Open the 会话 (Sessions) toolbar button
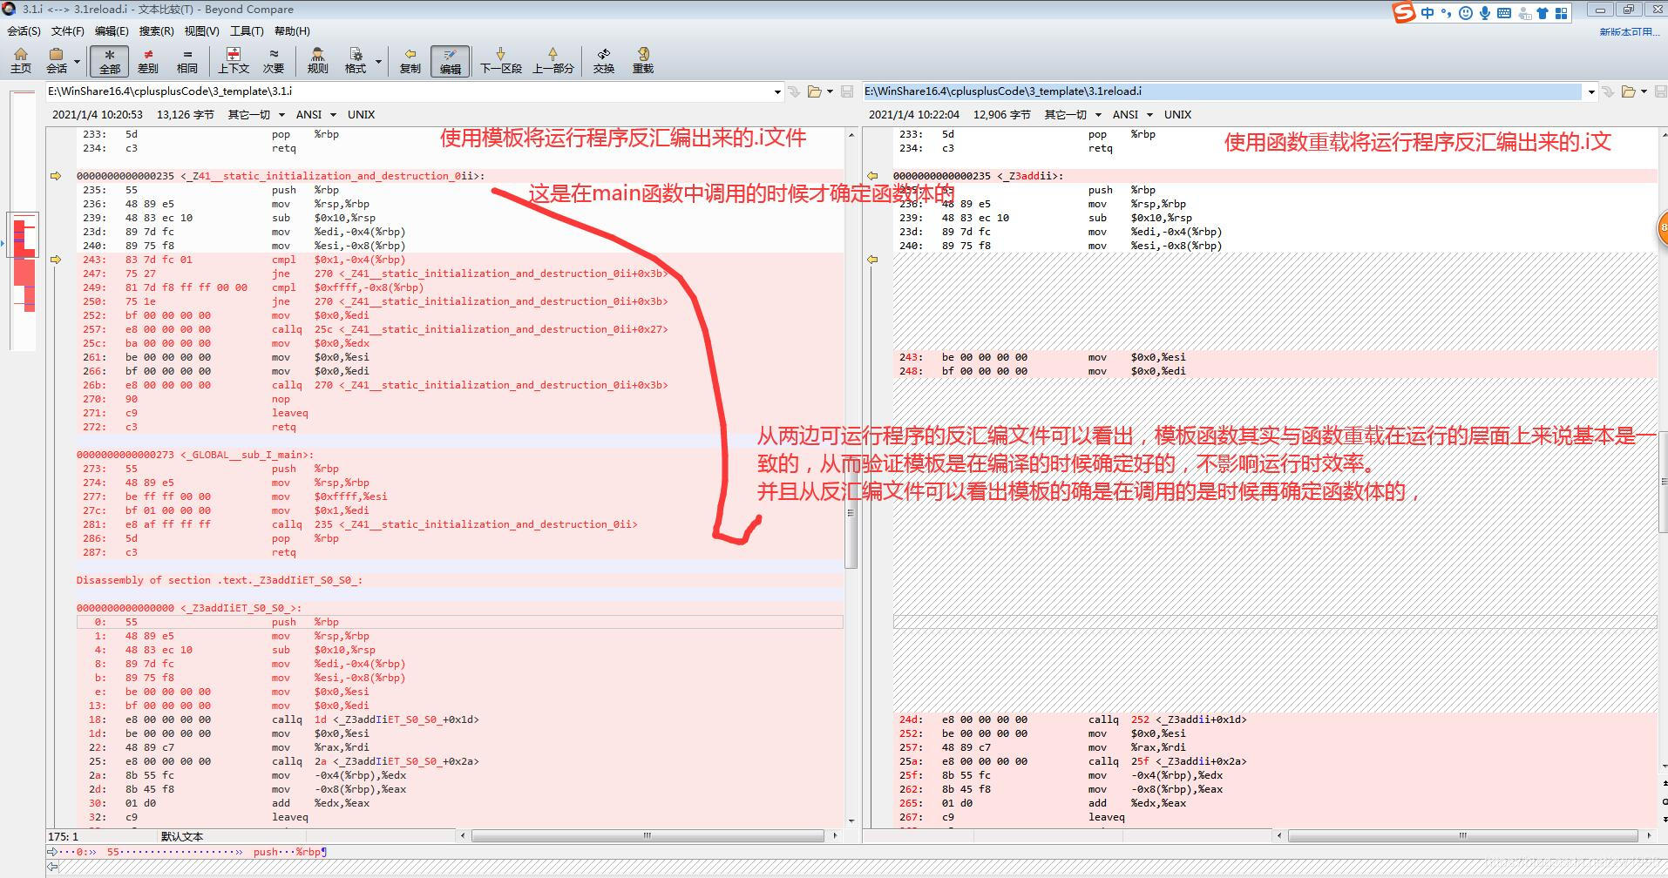Viewport: 1668px width, 878px height. [57, 61]
